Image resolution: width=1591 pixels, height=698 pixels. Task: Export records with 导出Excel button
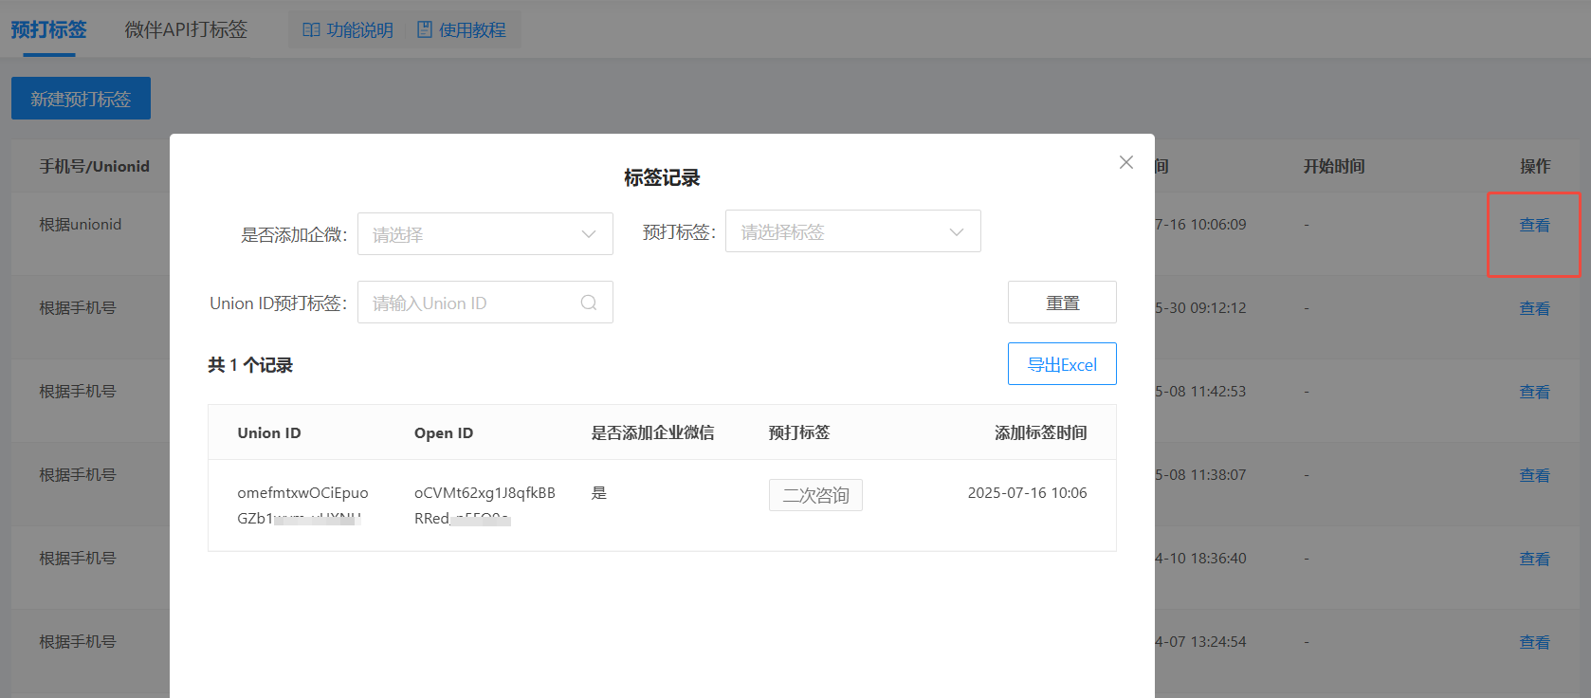coord(1062,364)
